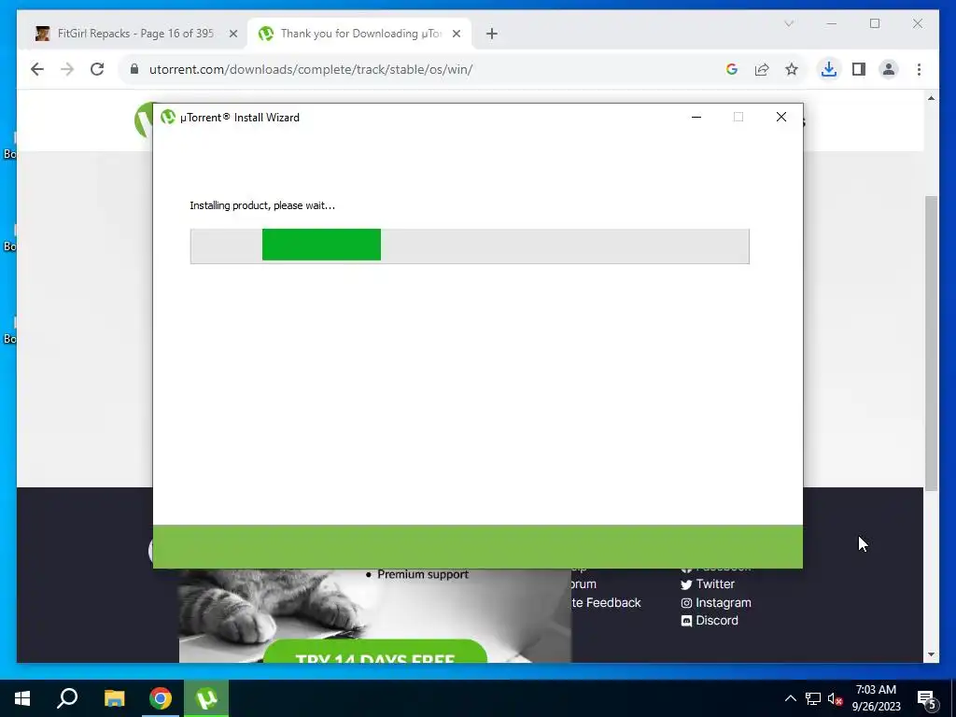The image size is (956, 717).
Task: Click the page vertical scrollbar thumb
Action: 931,344
